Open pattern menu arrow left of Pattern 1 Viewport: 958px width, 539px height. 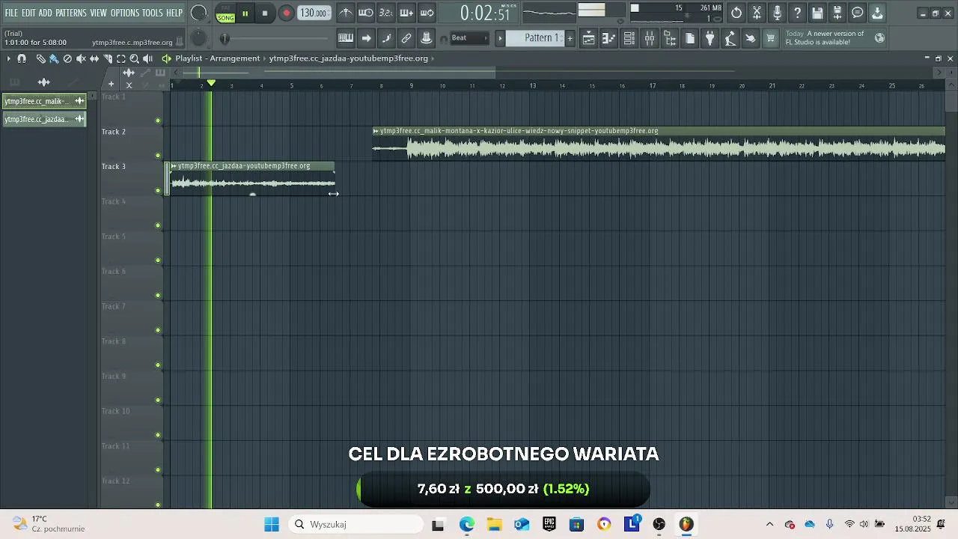coord(501,38)
